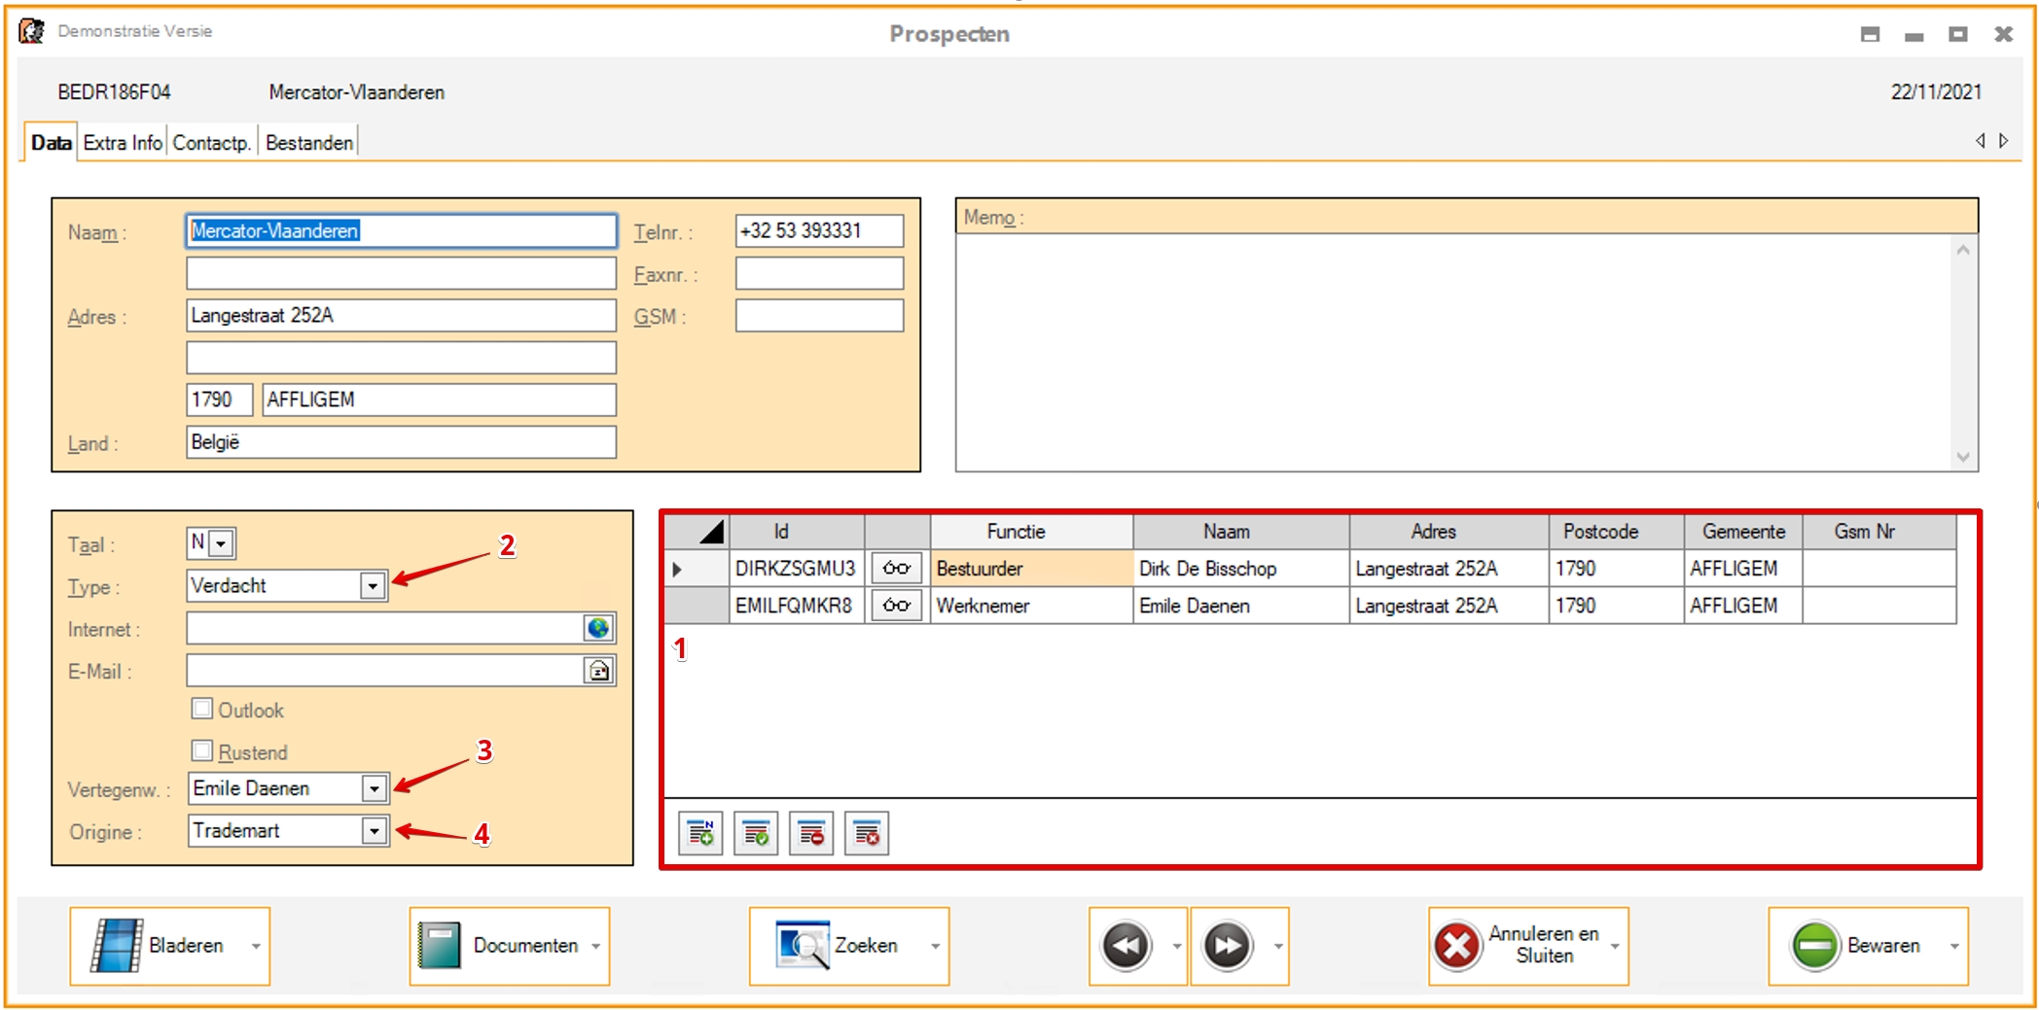Click the globe icon in Internet field
2039x1010 pixels.
click(x=598, y=629)
